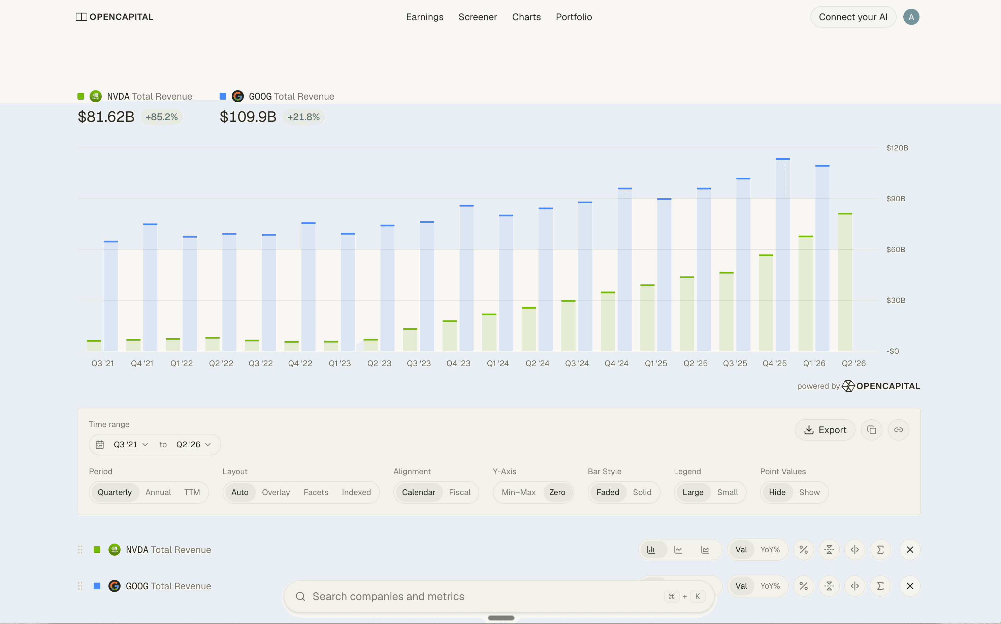Select line chart type for NVDA row

tap(678, 550)
